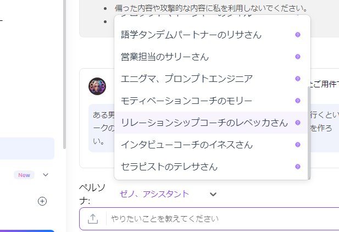Click the purple badge beside テレサさん

pyautogui.click(x=298, y=167)
